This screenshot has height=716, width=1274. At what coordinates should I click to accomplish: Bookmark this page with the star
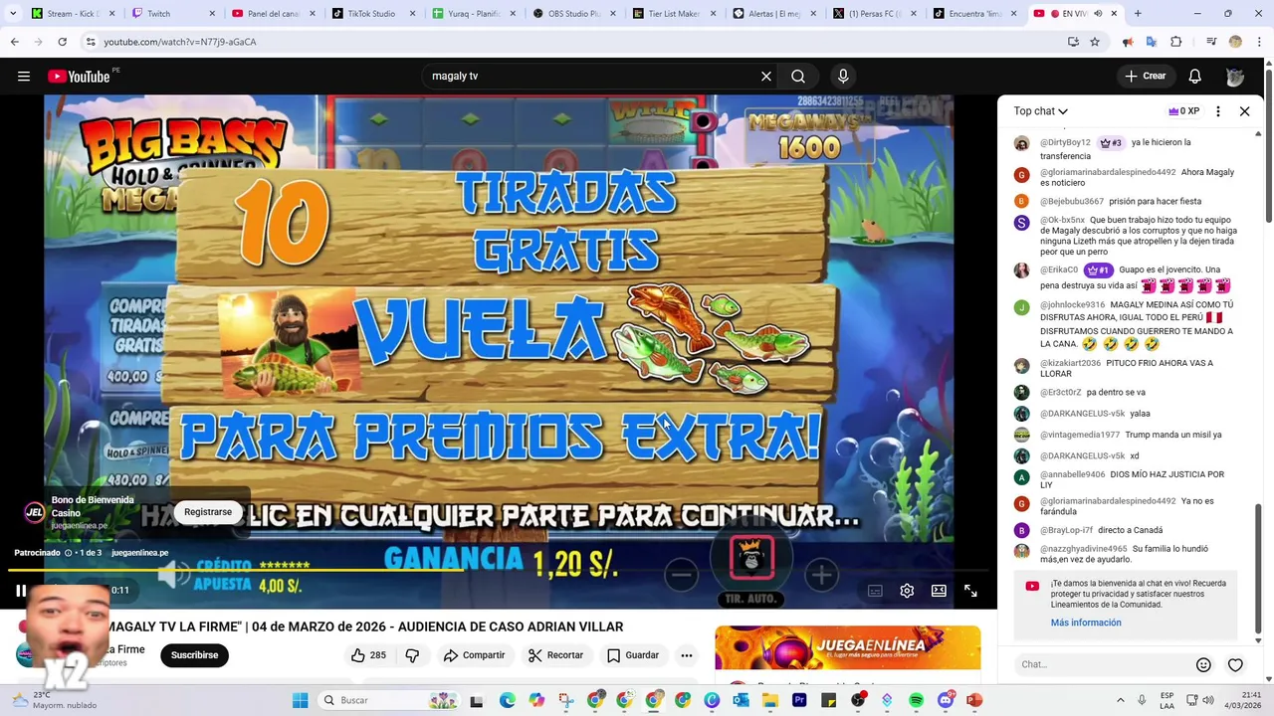tap(1095, 42)
